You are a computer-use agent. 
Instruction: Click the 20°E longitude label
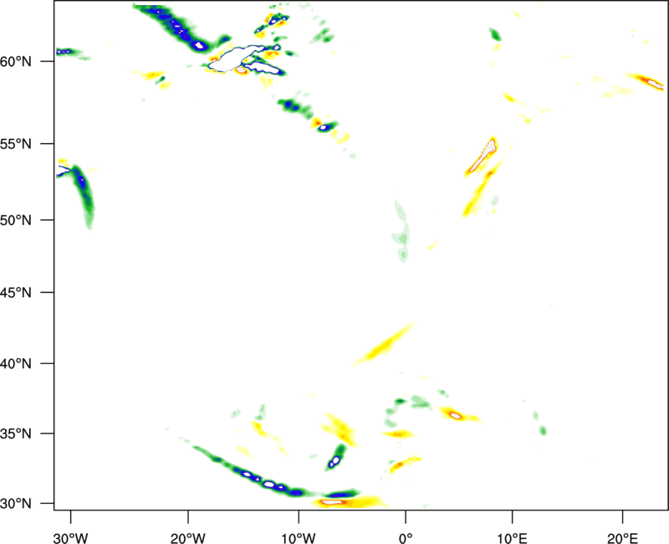tap(622, 538)
